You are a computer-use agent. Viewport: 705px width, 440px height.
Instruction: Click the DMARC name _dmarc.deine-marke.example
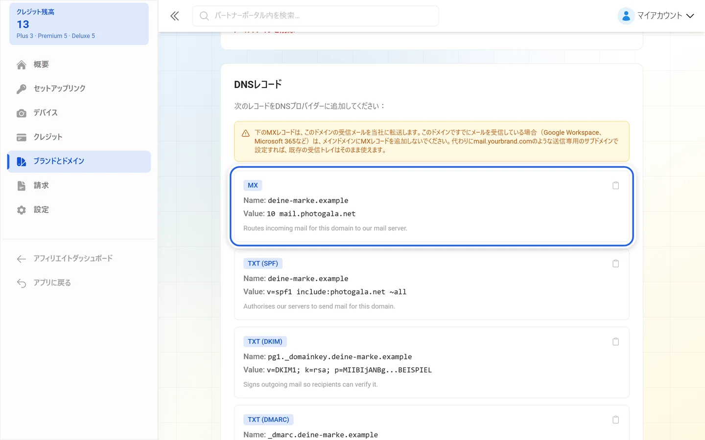323,435
